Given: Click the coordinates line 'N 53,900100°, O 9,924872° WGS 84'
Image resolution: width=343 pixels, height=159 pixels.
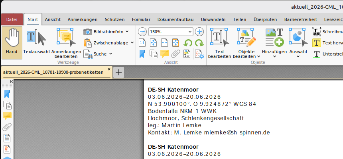Looking at the screenshot, I should [x=202, y=104].
